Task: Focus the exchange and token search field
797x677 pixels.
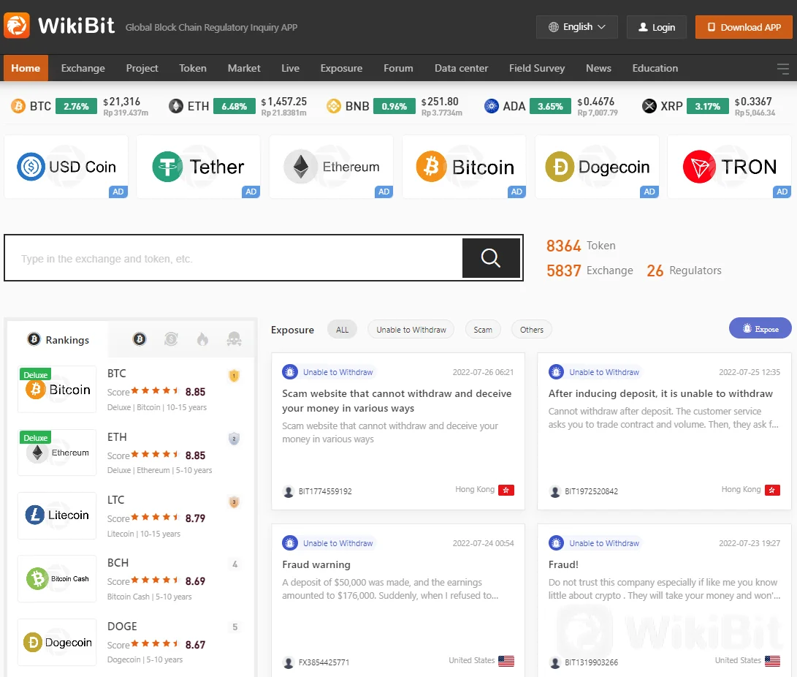Action: tap(234, 258)
